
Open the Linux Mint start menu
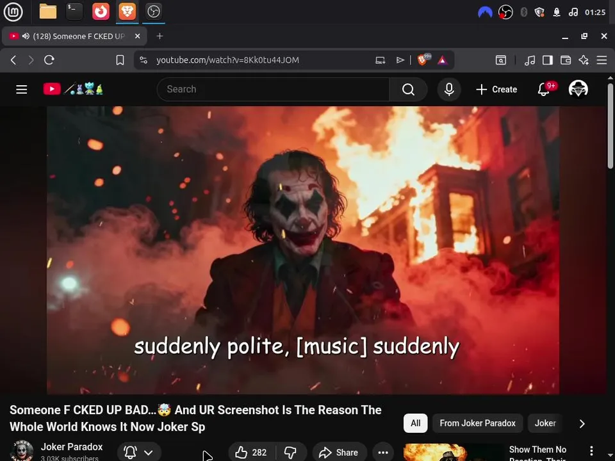[x=13, y=12]
